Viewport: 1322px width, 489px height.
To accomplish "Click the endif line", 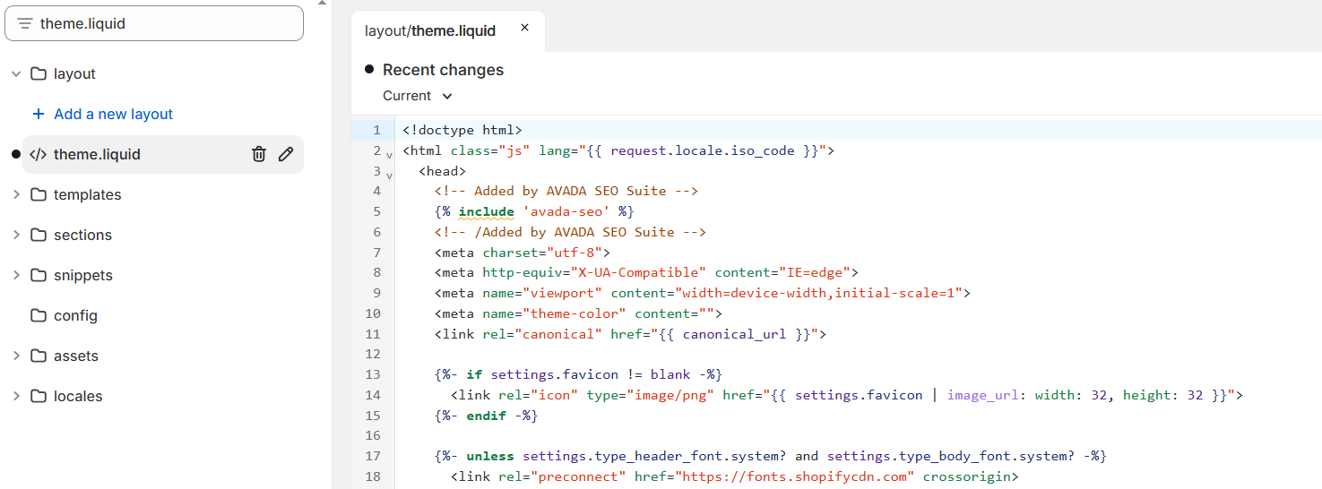I will (486, 416).
